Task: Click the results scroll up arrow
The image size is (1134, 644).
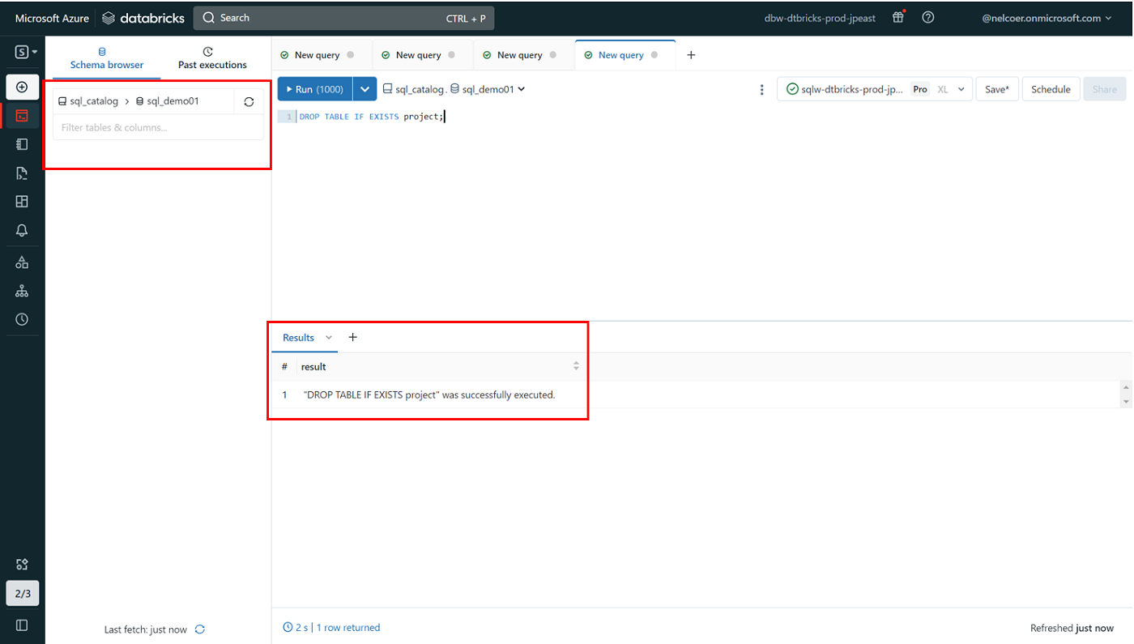Action: click(1126, 387)
